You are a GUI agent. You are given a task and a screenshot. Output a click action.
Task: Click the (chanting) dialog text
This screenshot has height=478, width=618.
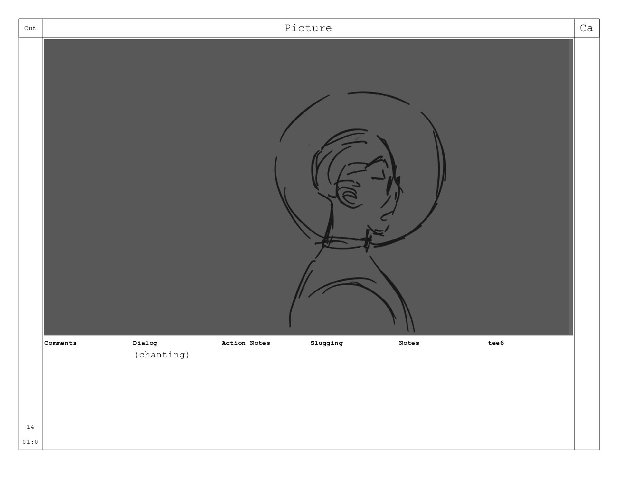162,355
